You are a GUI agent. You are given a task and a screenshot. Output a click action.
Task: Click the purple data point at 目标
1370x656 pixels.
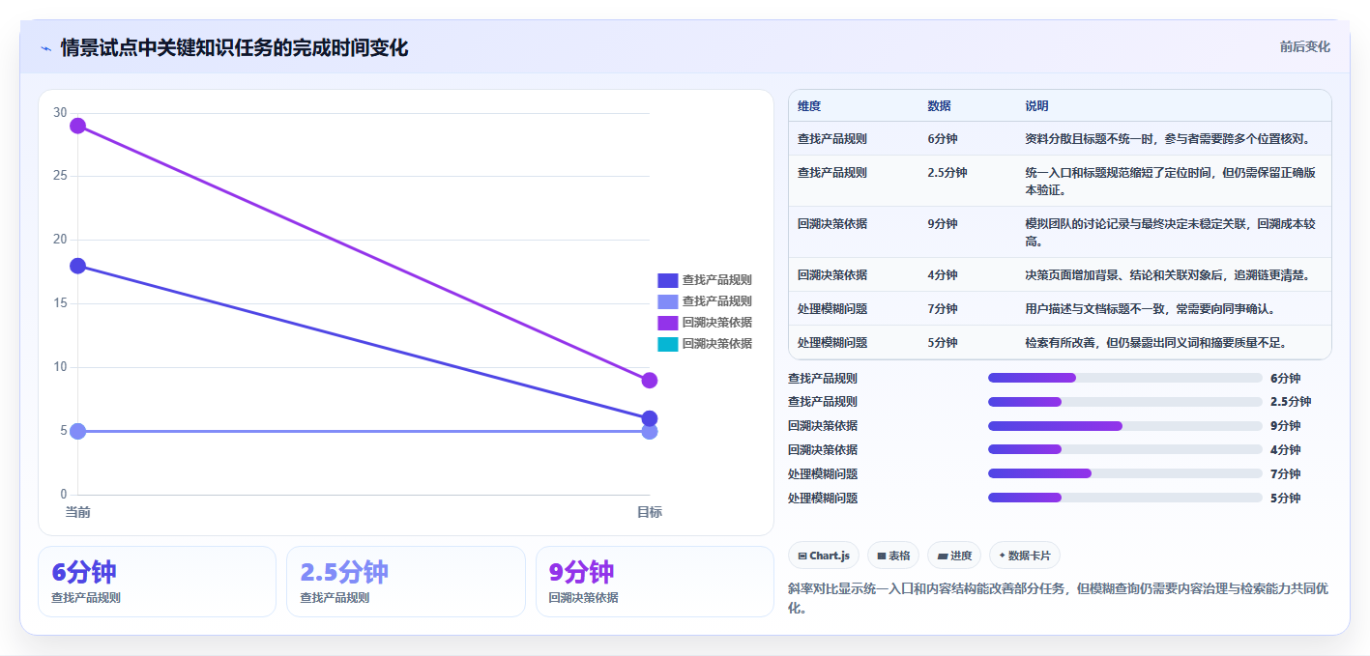click(x=650, y=381)
